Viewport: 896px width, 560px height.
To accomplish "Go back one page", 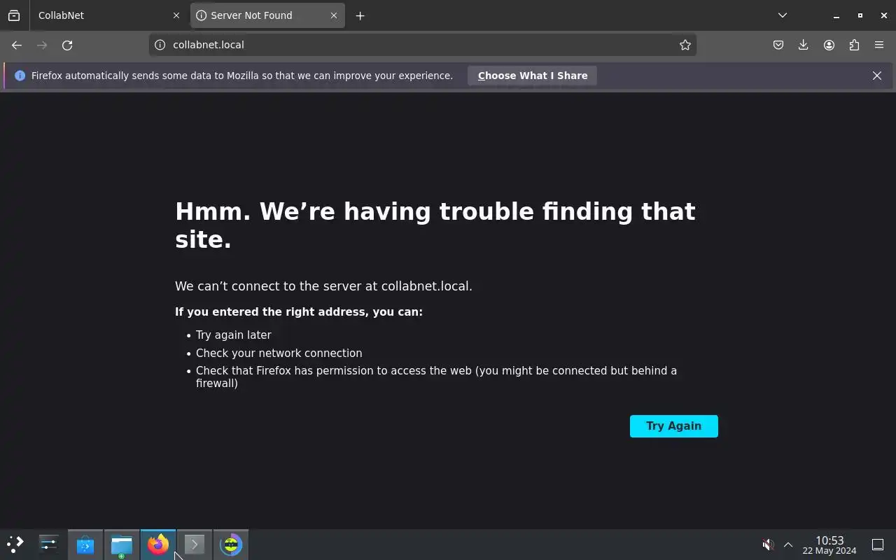I will click(17, 45).
